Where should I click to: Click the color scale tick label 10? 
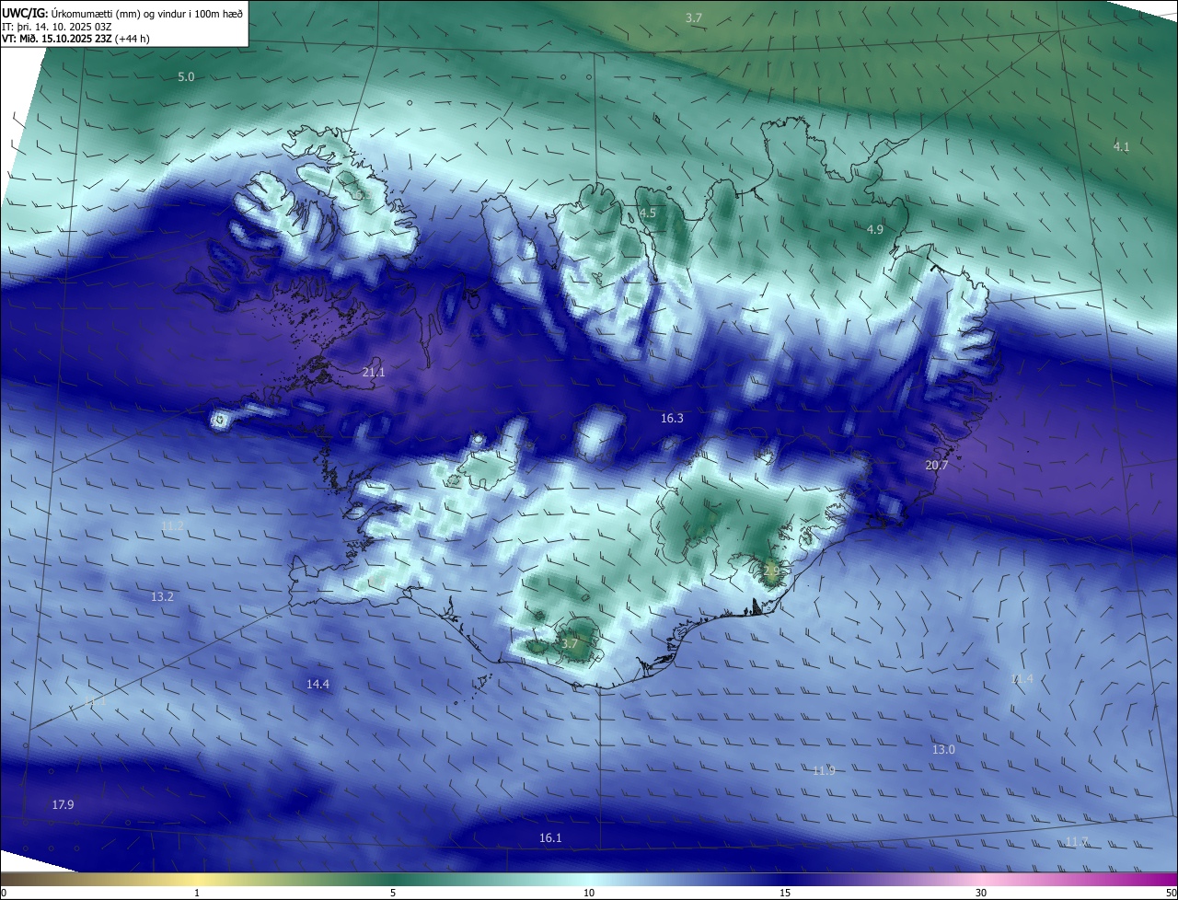(x=589, y=893)
